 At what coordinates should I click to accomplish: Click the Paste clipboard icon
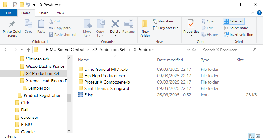41,24
